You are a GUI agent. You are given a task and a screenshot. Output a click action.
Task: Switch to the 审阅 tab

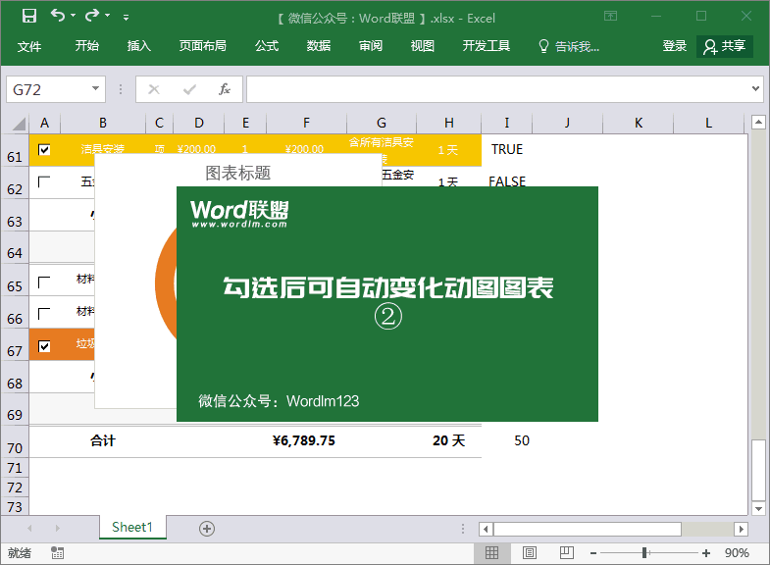tap(371, 46)
